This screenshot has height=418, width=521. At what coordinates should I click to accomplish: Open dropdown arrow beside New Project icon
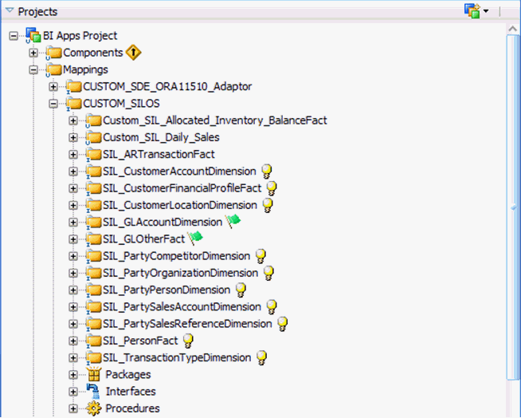pyautogui.click(x=486, y=11)
